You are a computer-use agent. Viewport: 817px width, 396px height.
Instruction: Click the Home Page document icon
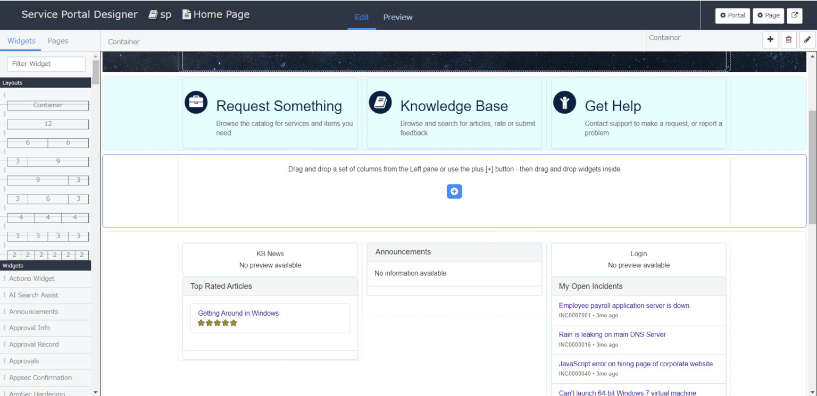186,14
